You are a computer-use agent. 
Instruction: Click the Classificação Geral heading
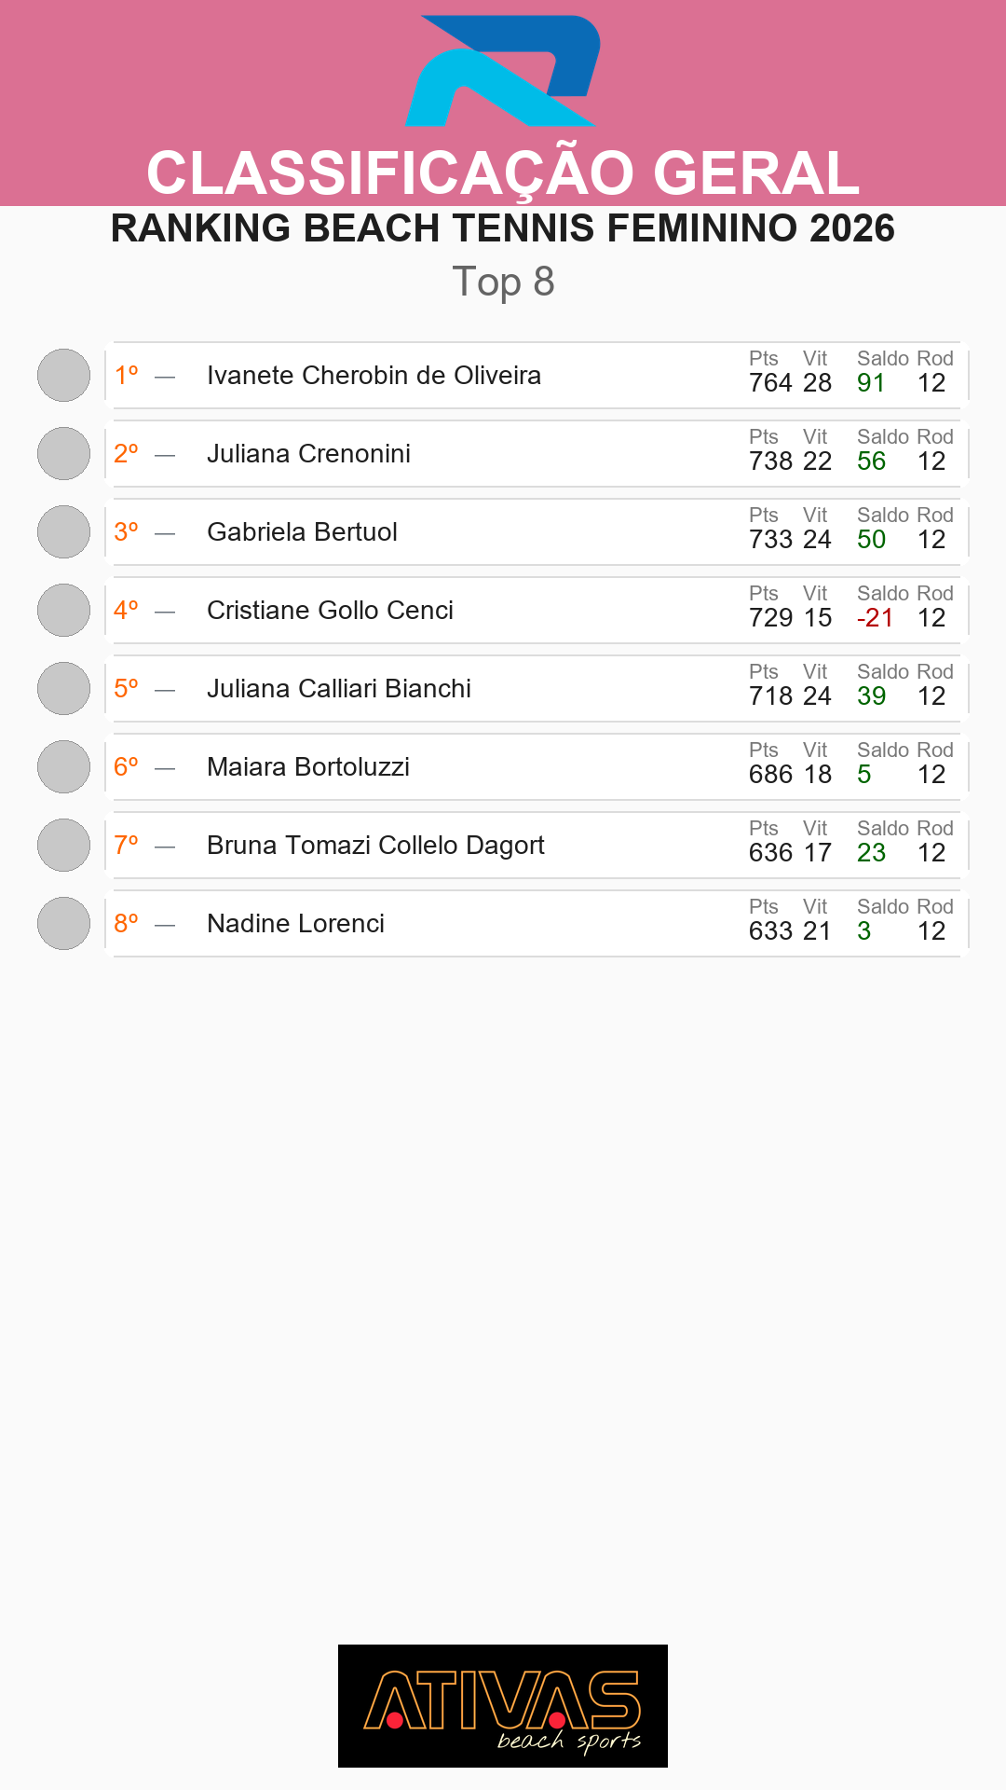click(503, 173)
